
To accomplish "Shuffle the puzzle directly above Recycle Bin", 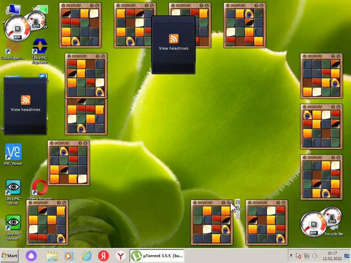I will [x=338, y=158].
